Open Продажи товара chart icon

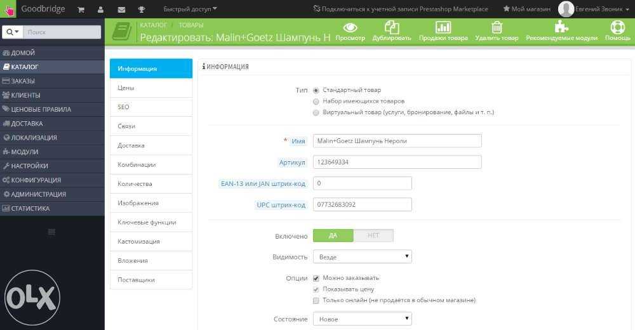(x=443, y=27)
